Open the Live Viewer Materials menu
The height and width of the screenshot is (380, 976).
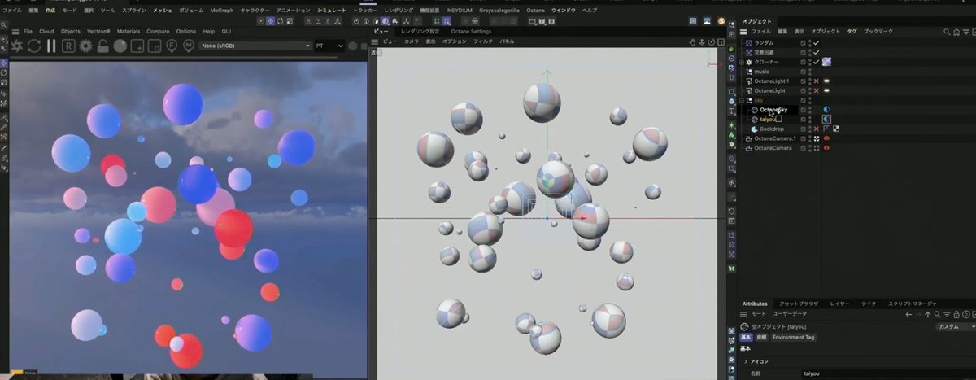coord(129,31)
